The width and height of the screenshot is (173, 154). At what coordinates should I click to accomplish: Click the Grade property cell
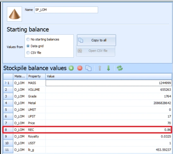coord(36,96)
